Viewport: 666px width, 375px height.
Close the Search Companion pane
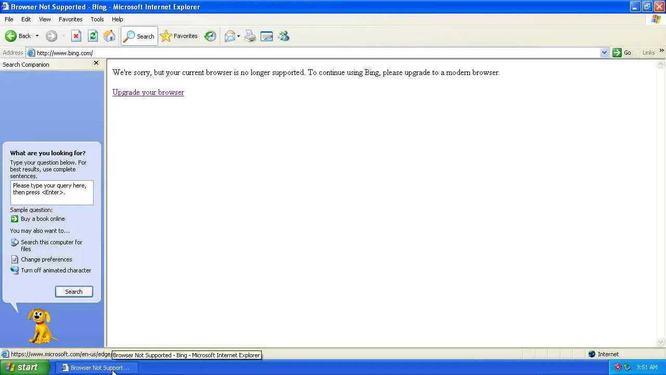[96, 63]
